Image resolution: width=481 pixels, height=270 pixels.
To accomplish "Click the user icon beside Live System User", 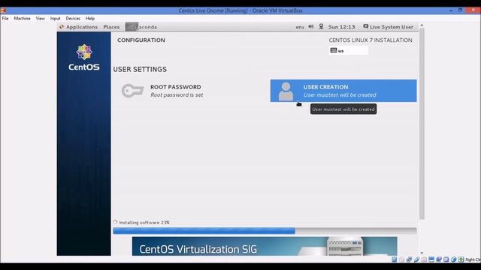I will tap(366, 27).
